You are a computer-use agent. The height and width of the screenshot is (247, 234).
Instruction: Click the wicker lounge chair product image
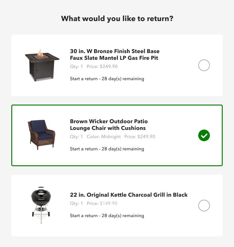pos(42,135)
